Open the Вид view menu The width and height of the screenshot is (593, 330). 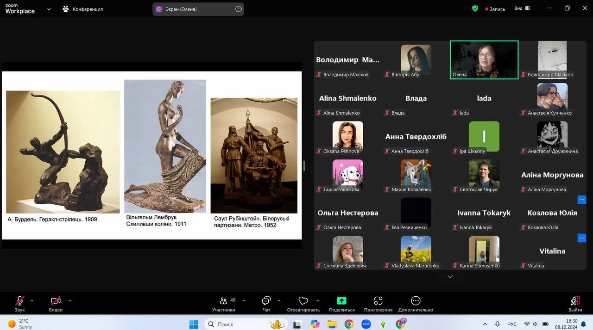coord(521,9)
